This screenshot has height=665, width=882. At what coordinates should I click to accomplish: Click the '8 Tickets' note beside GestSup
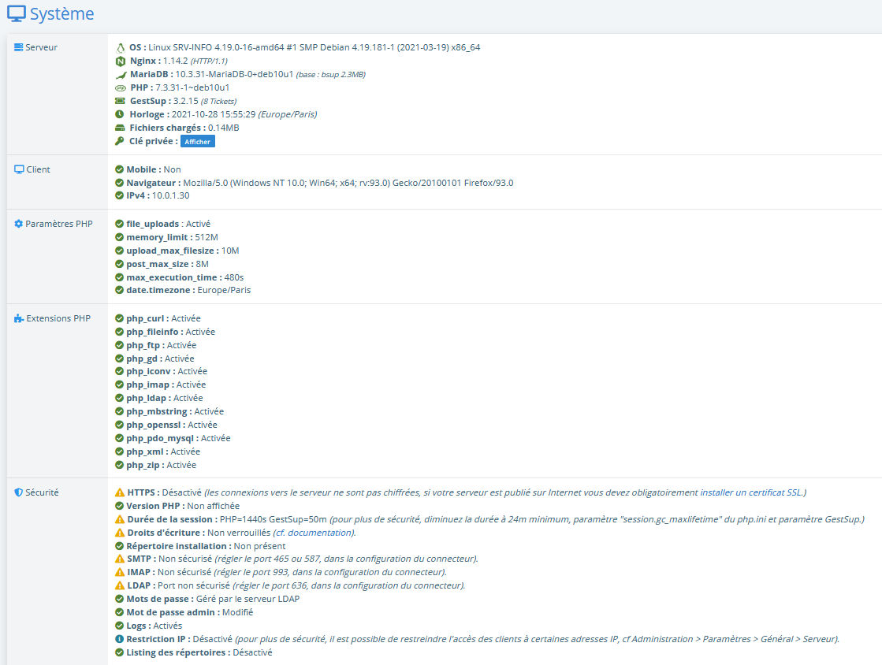click(x=219, y=101)
